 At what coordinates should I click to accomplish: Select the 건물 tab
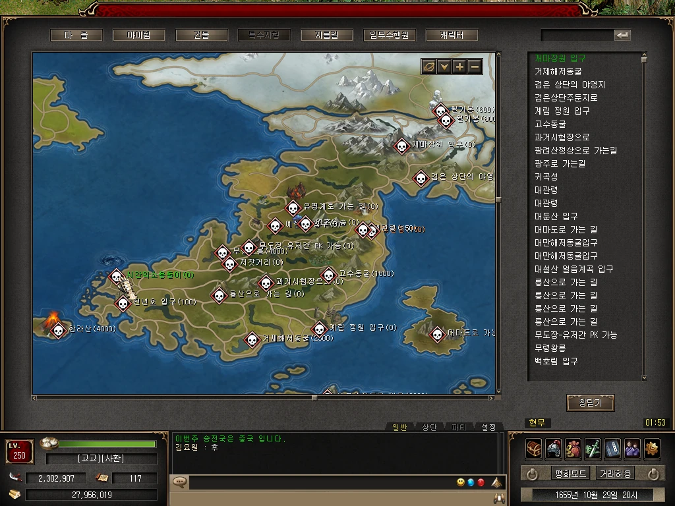pos(201,36)
